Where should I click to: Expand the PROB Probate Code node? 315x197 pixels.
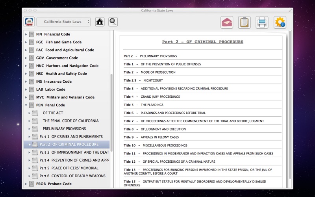[26, 184]
